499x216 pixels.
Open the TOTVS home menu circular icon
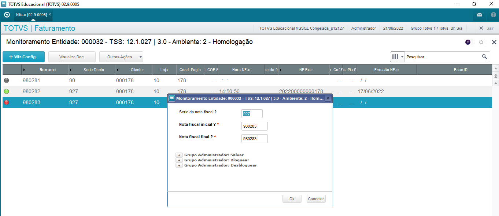coord(7,15)
